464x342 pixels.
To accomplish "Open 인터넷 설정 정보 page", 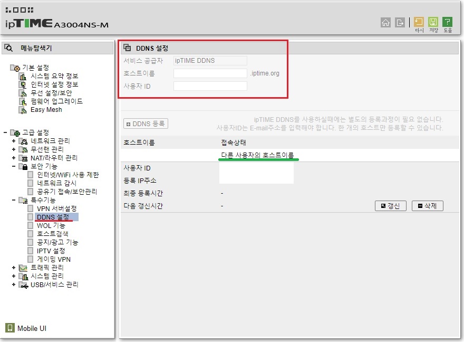I will [x=54, y=84].
